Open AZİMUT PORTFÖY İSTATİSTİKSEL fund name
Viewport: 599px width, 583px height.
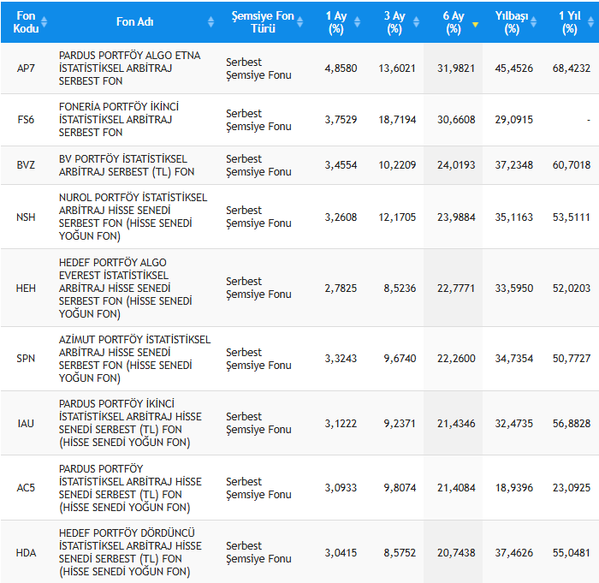(x=135, y=359)
